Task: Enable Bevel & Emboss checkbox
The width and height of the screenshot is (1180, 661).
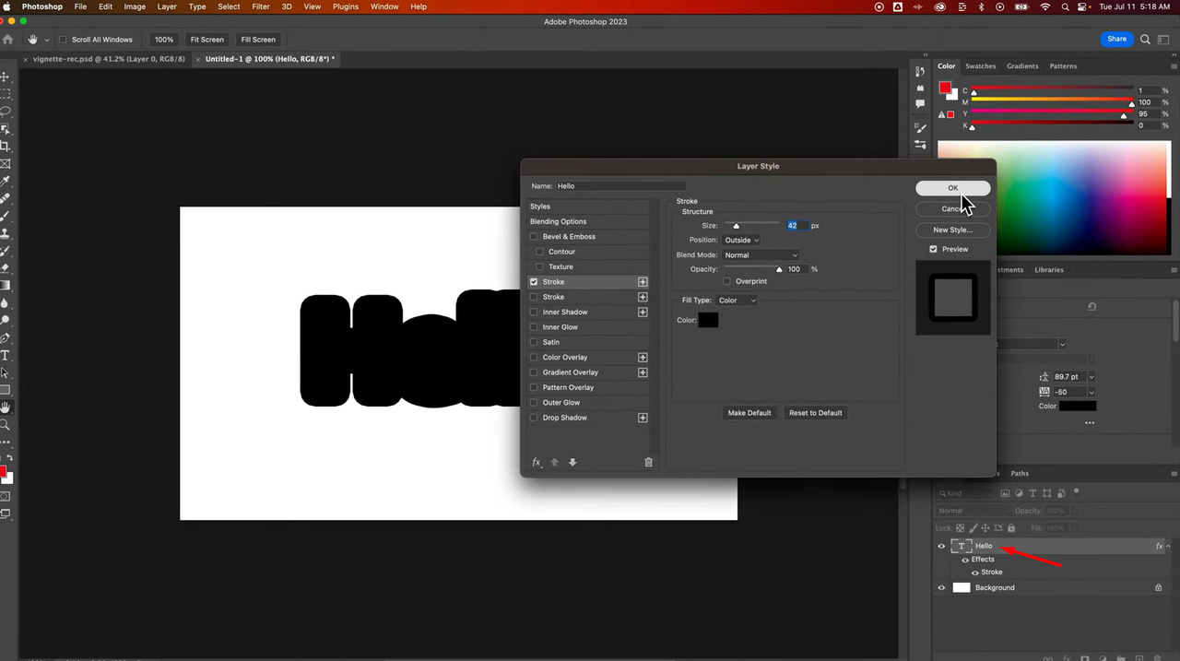Action: pyautogui.click(x=534, y=237)
